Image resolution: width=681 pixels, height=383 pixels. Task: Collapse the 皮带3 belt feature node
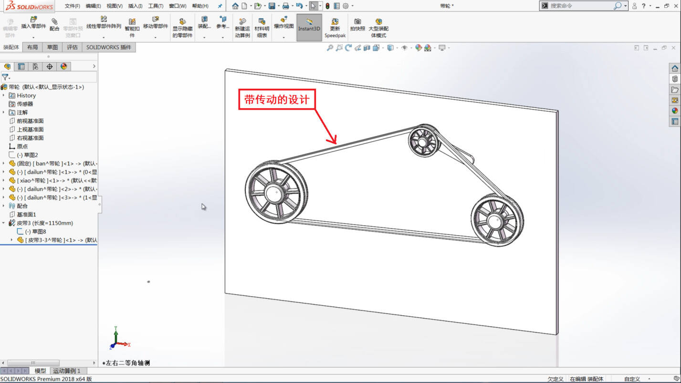4,223
